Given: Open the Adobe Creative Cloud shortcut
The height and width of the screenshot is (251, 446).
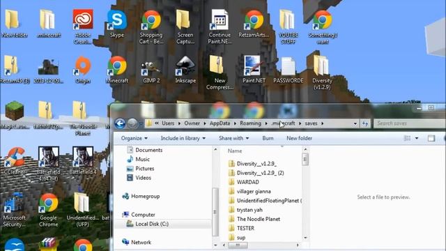Looking at the screenshot, I should click(83, 27).
